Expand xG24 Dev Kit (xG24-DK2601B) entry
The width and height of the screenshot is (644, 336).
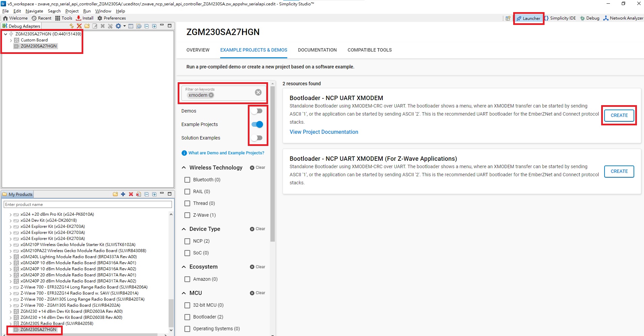[x=10, y=220]
